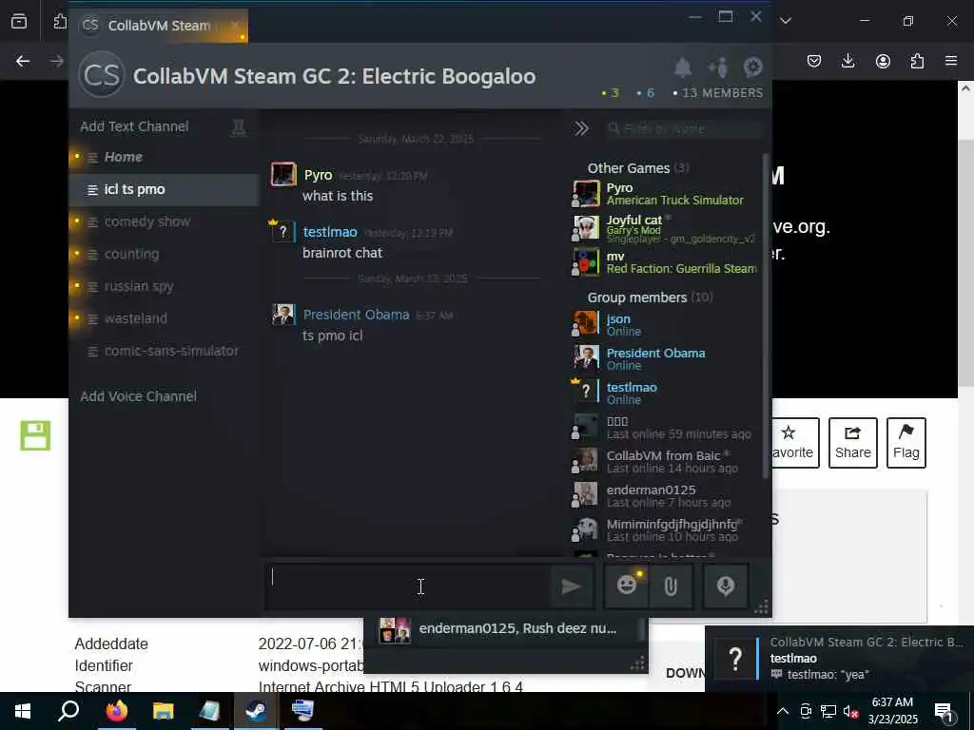Click browser Firefox View icon
This screenshot has height=730, width=974.
pyautogui.click(x=19, y=22)
